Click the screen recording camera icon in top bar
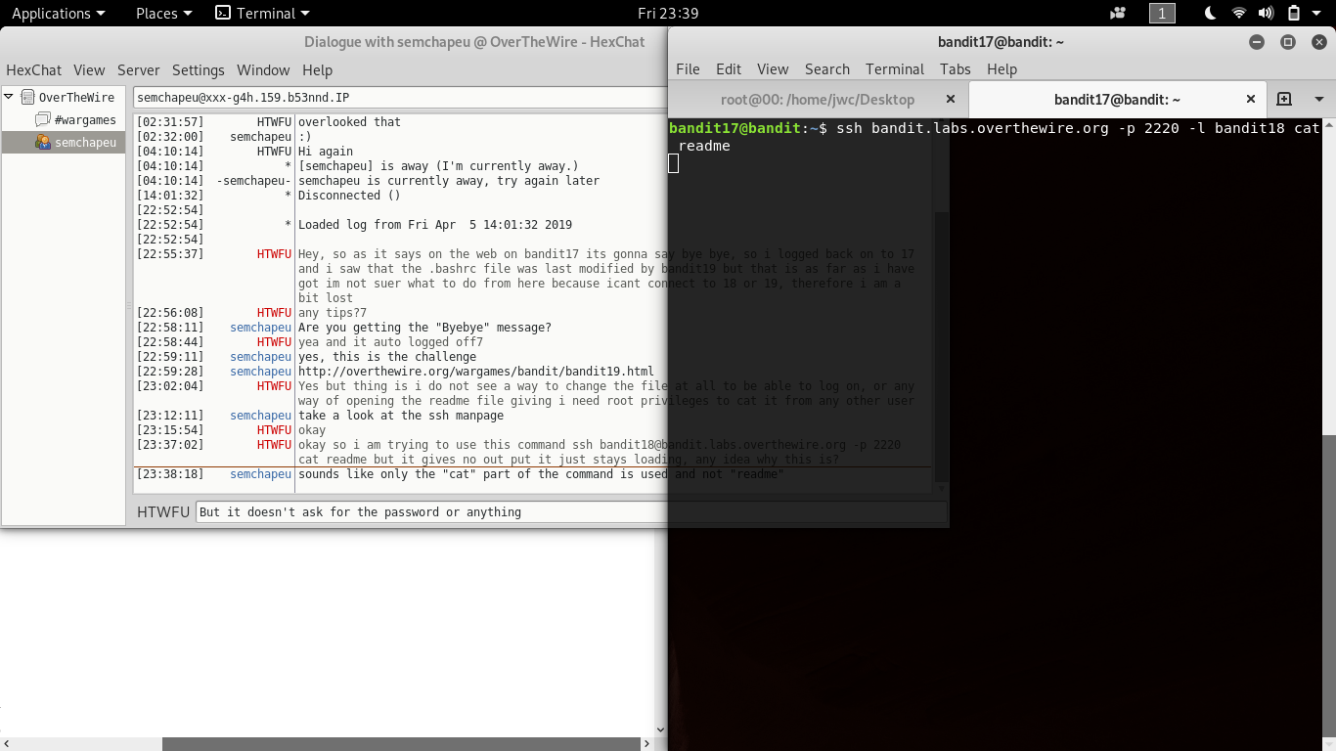 pyautogui.click(x=1118, y=13)
